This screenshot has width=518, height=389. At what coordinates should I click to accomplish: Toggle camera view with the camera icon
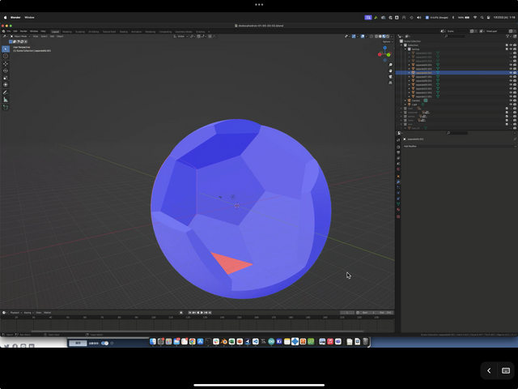click(x=390, y=76)
